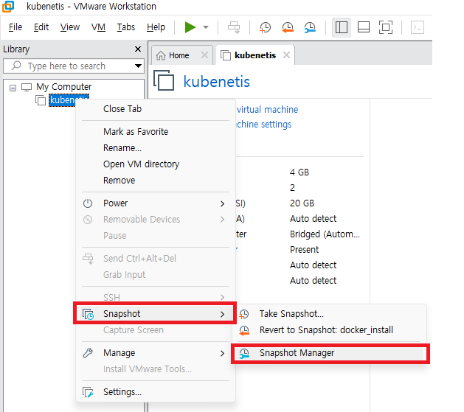Viewport: 464px width, 412px height.
Task: Click the 4 GB memory value
Action: 299,172
